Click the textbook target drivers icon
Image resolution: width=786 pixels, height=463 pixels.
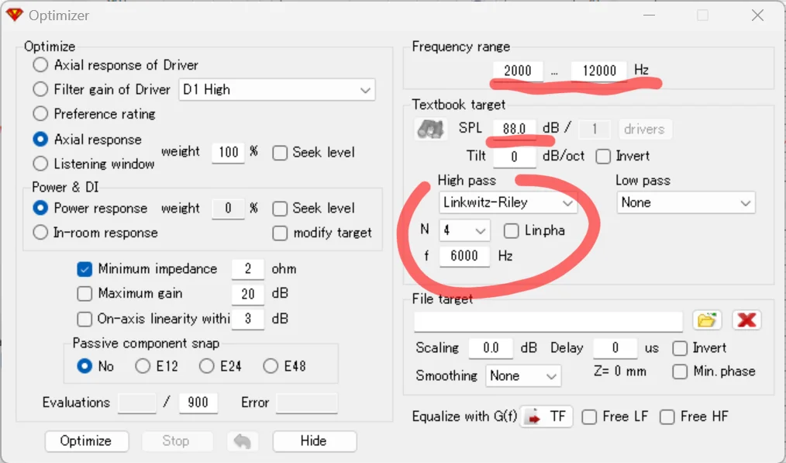click(x=429, y=129)
